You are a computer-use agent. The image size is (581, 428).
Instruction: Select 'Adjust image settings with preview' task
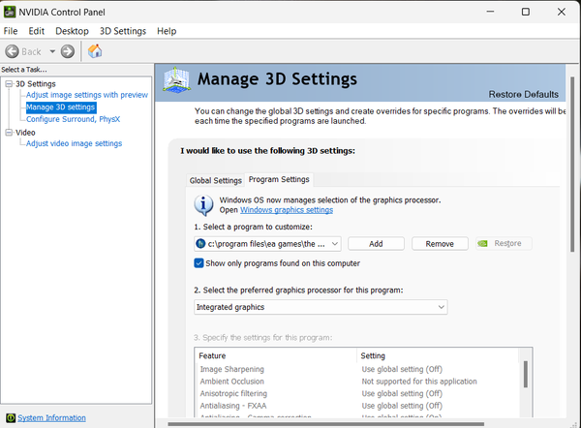87,95
